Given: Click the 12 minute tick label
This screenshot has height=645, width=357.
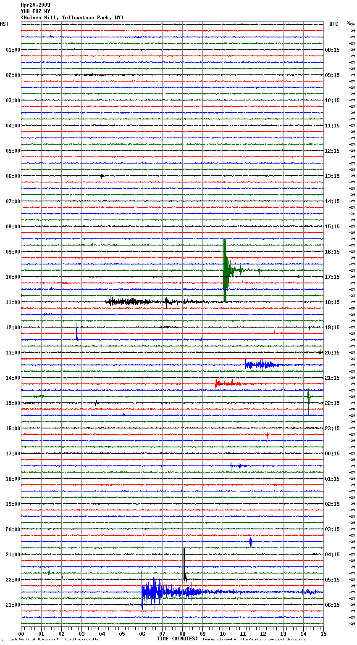Looking at the screenshot, I should coord(263,634).
